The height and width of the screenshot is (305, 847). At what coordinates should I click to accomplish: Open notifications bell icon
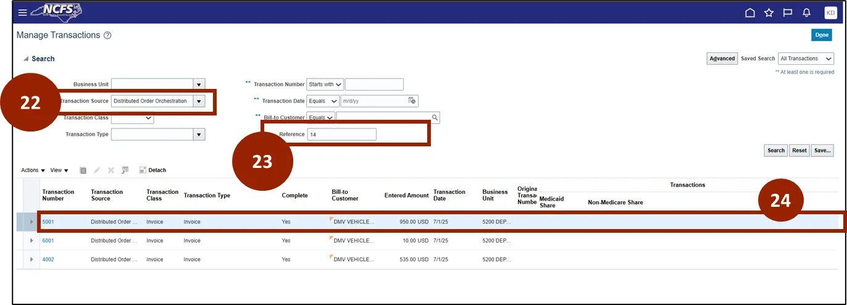(806, 12)
